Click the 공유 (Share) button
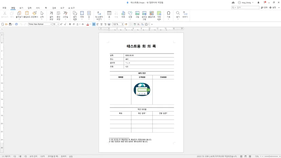This screenshot has height=158, width=281. (264, 7)
